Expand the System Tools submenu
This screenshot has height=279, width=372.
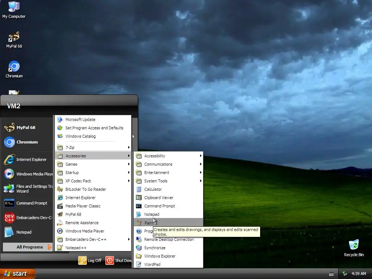[169, 181]
